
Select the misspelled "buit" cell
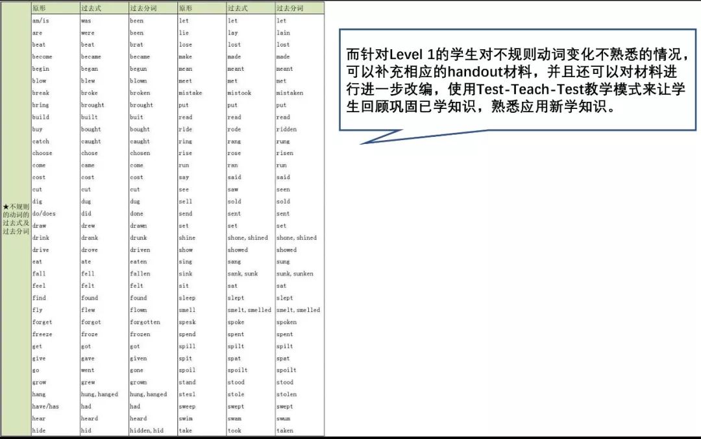(x=136, y=117)
